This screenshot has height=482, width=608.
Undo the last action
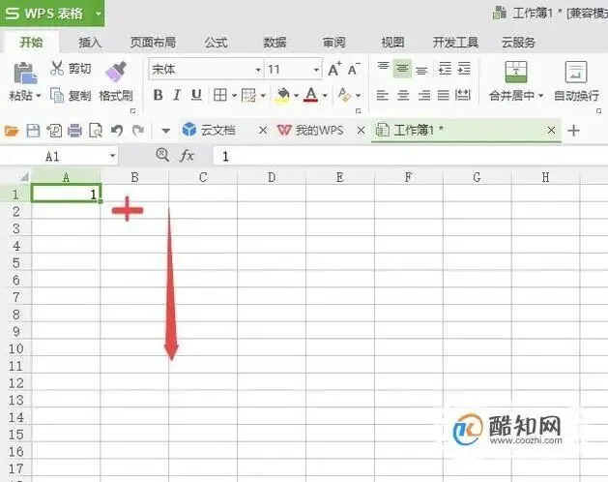point(117,131)
